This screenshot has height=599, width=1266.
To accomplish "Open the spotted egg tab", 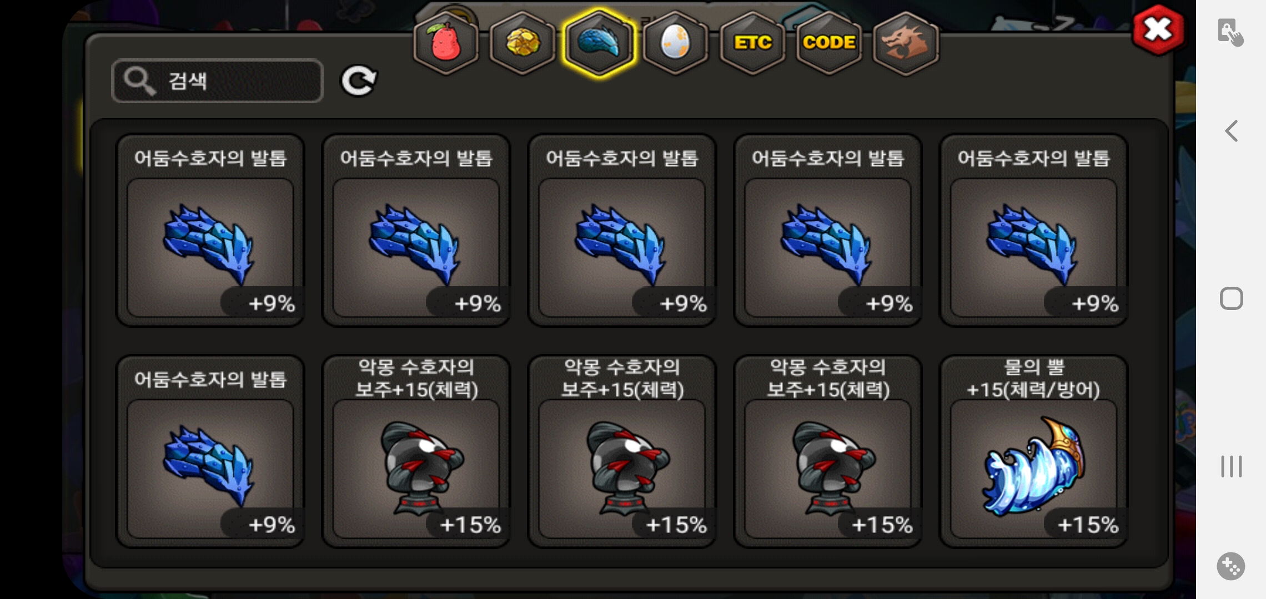I will click(675, 43).
